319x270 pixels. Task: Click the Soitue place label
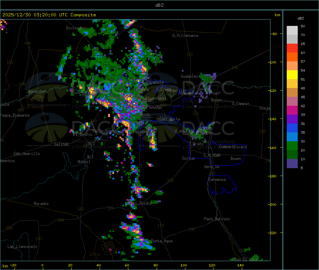coord(188,158)
